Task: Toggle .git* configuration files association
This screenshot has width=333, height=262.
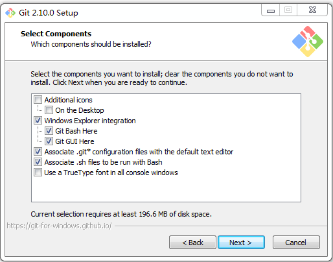Action: (x=38, y=152)
